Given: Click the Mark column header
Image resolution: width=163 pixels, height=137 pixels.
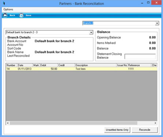Looking at the screenshot, I should 36,65.
